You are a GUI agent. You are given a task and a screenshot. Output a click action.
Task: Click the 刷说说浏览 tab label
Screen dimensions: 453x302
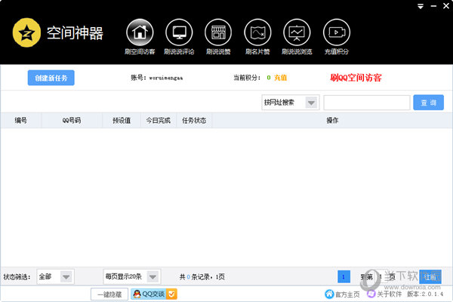[297, 52]
